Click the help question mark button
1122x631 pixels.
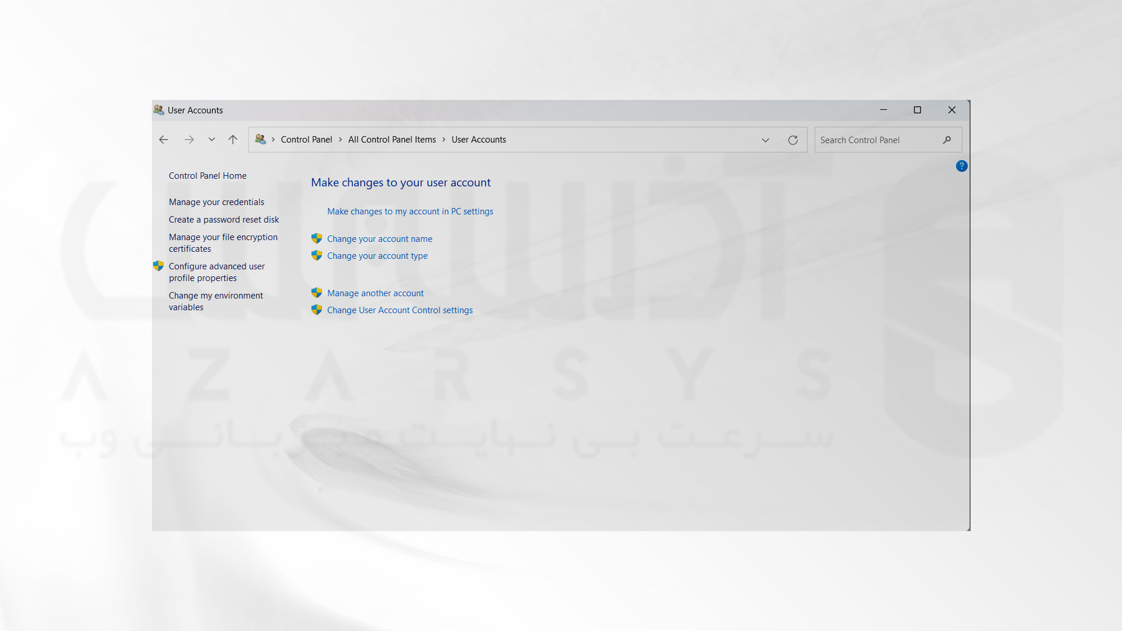tap(961, 166)
